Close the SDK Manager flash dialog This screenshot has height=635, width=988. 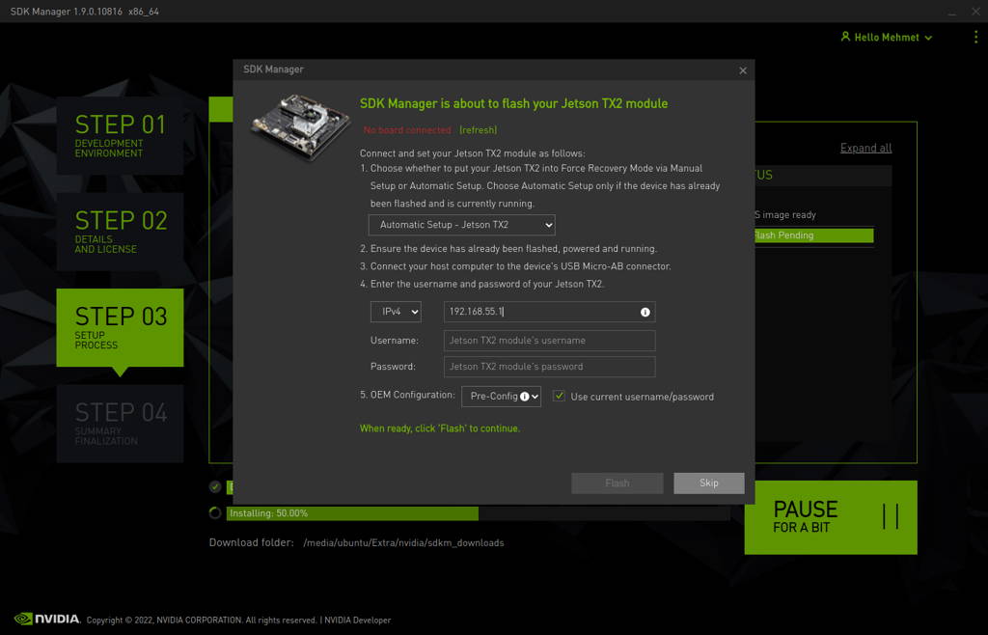tap(743, 69)
